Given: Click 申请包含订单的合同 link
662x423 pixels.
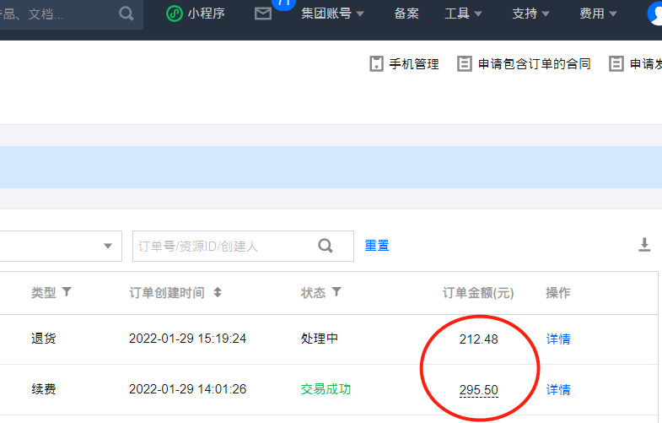Looking at the screenshot, I should coord(524,64).
